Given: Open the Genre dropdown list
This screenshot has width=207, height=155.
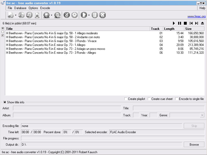Looking at the screenshot, I should (202, 115).
